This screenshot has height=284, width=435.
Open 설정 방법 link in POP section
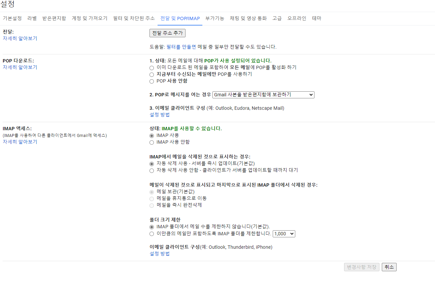click(x=160, y=115)
